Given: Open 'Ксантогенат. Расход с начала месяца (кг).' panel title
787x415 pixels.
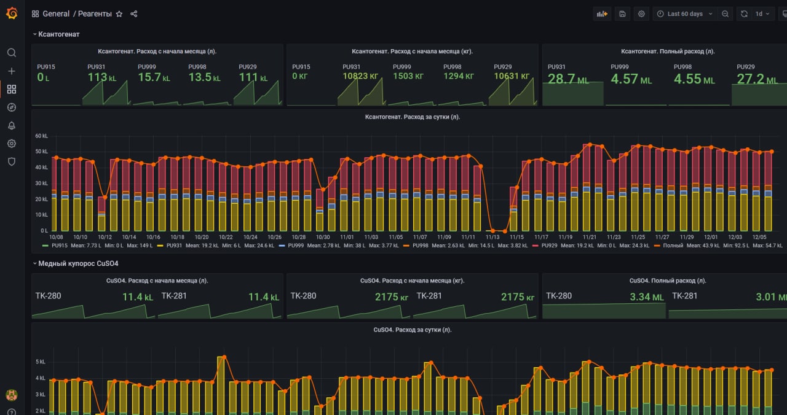Looking at the screenshot, I should coord(412,52).
